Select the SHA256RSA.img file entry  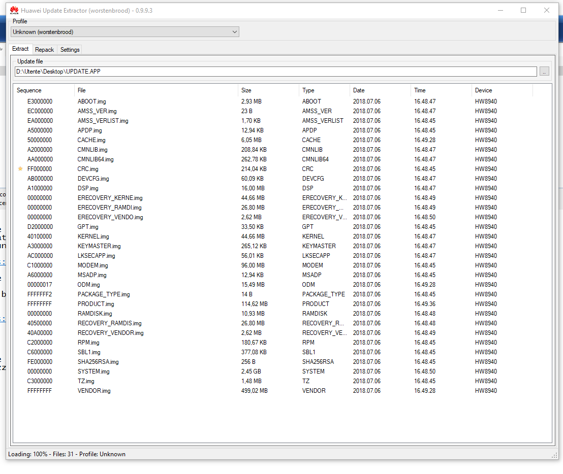click(98, 362)
